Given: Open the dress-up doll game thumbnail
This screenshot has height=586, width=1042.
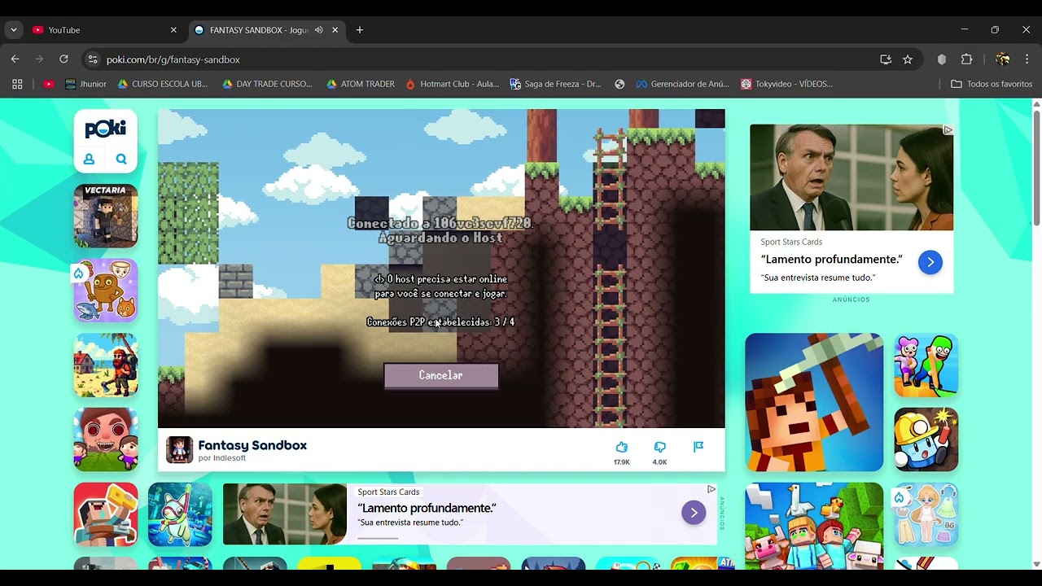Looking at the screenshot, I should pos(926,514).
